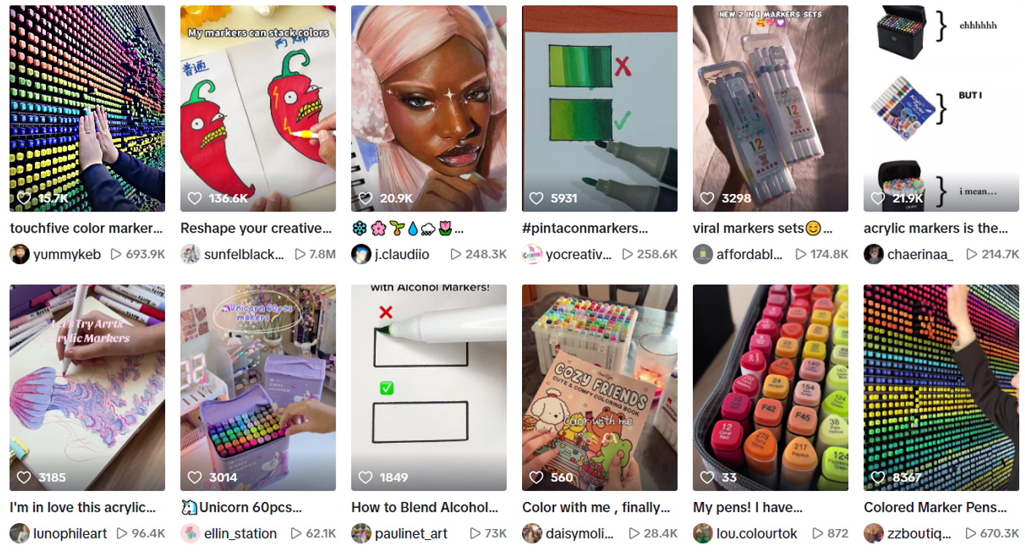Click heart icon showing 8367 likes
1025x556 pixels.
(x=878, y=477)
